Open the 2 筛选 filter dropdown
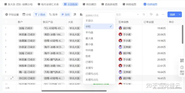Image resolution: width=185 pixels, height=93 pixels. click(x=40, y=15)
